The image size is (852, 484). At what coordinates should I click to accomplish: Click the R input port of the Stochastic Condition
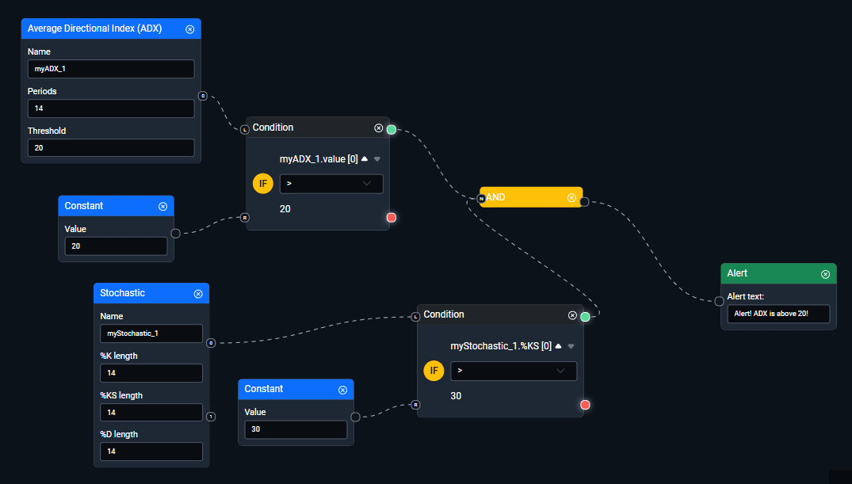[x=415, y=405]
